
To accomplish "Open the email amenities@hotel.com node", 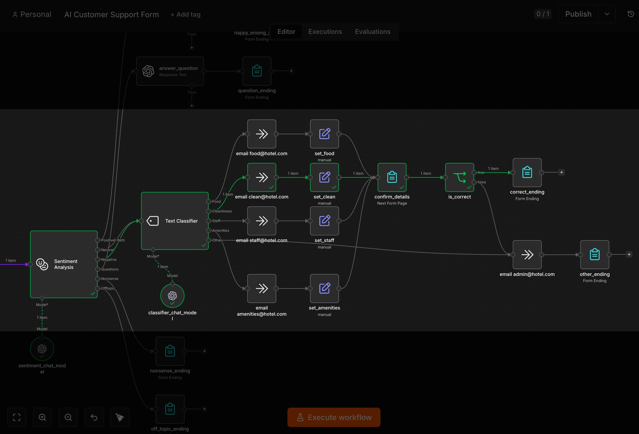I will pos(261,289).
